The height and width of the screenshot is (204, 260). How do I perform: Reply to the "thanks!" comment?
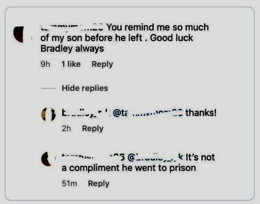93,129
